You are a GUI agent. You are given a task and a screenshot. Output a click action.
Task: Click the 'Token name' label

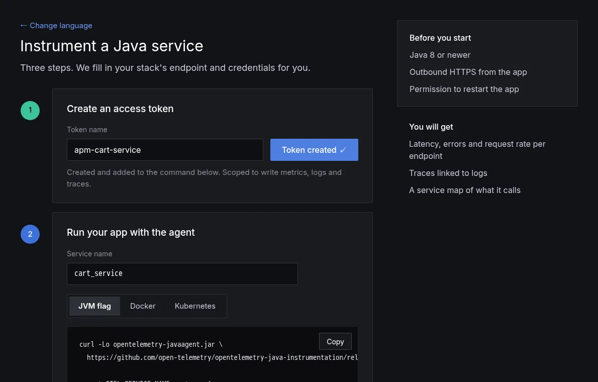click(87, 130)
